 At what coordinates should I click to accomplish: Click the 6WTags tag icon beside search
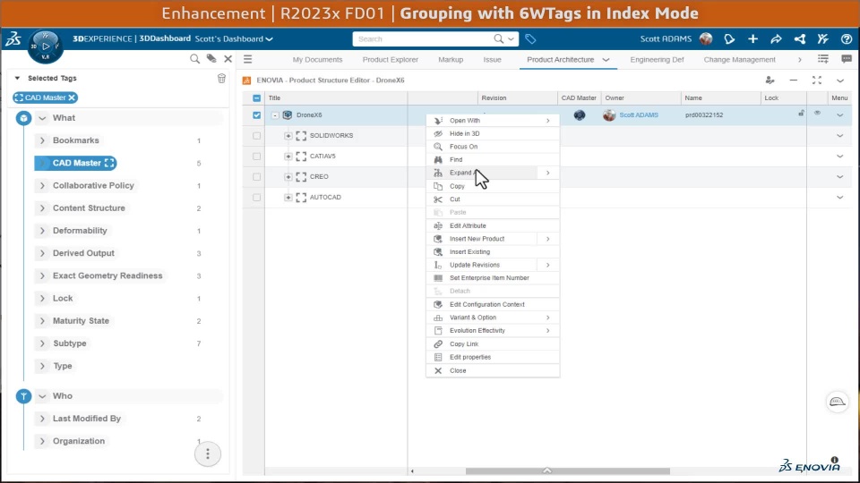(x=530, y=38)
